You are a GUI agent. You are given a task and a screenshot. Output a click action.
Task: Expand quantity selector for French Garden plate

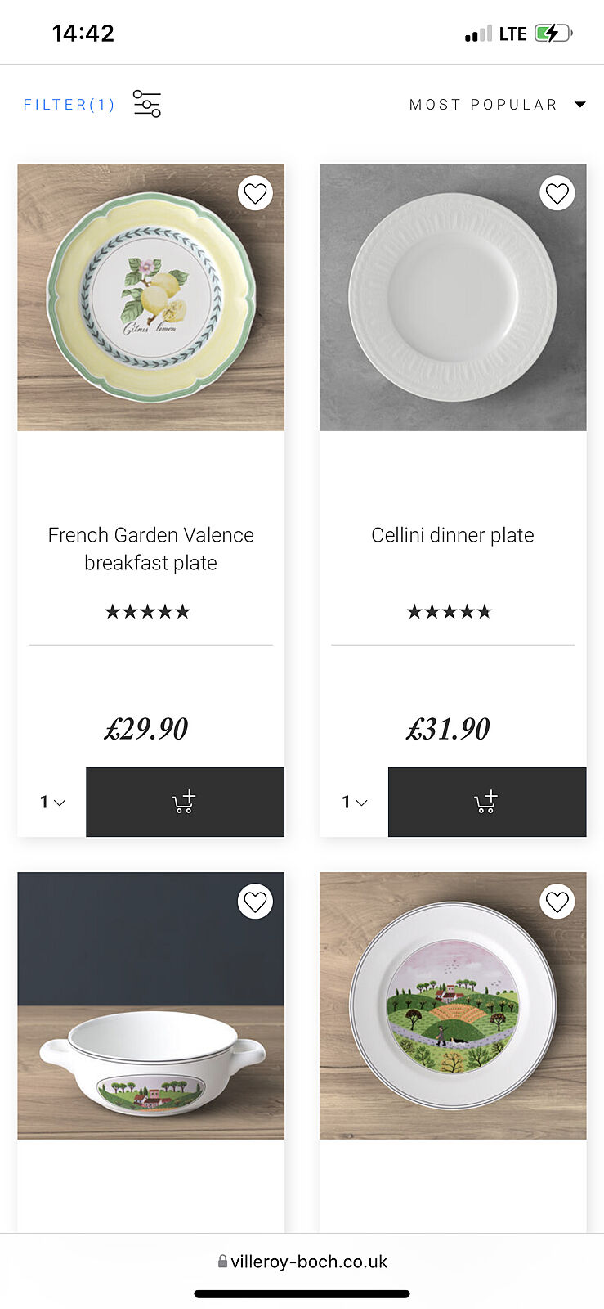click(x=52, y=802)
